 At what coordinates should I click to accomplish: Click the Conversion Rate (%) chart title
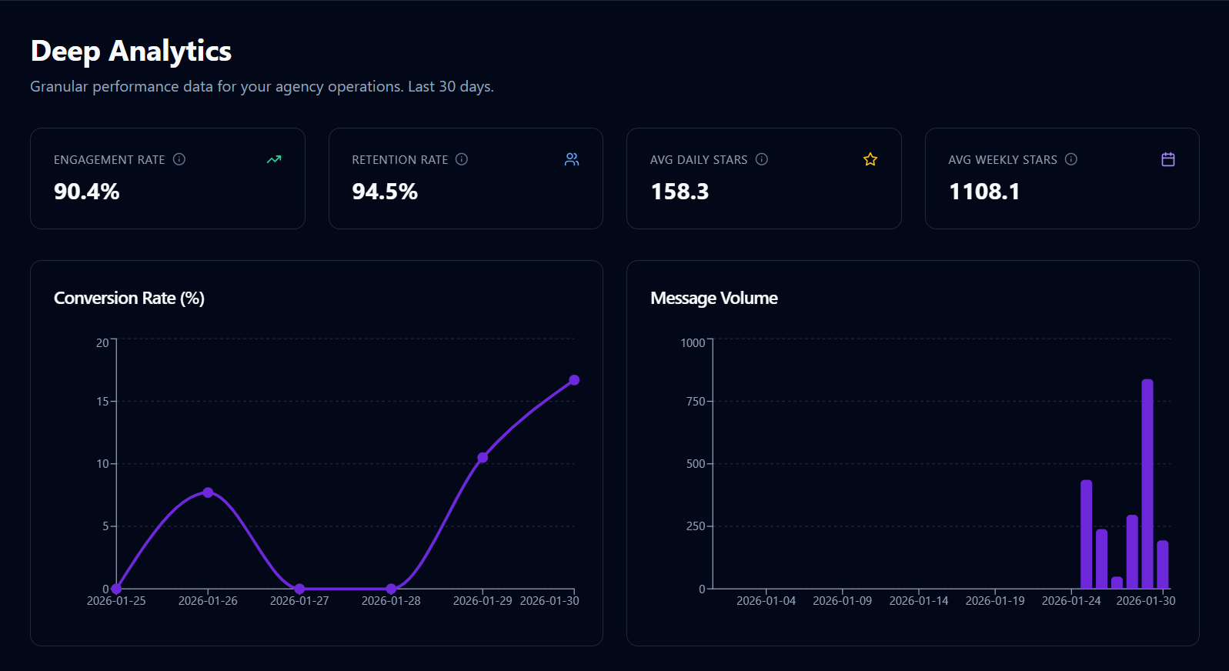(129, 299)
